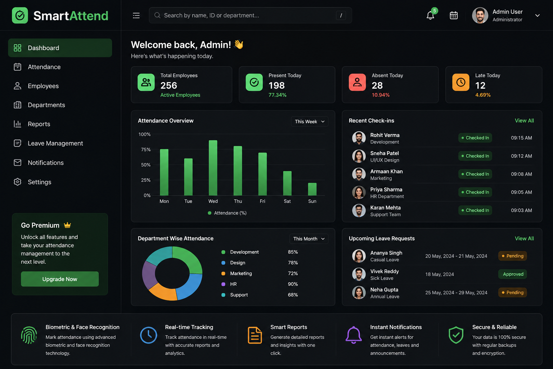This screenshot has width=553, height=369.
Task: Click Karan Mehta's Checked In badge
Action: (475, 210)
